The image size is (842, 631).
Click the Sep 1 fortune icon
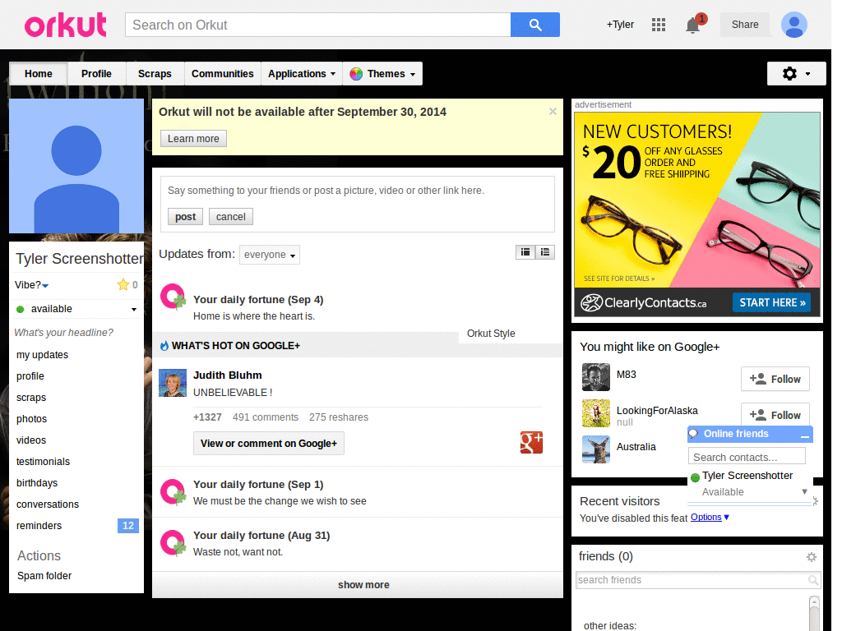click(x=173, y=492)
